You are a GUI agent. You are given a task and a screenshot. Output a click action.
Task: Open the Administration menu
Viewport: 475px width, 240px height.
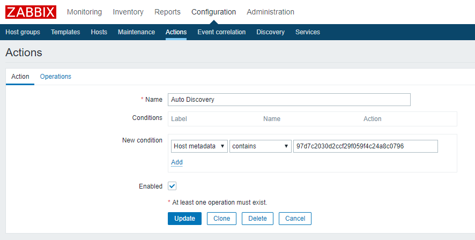click(270, 12)
